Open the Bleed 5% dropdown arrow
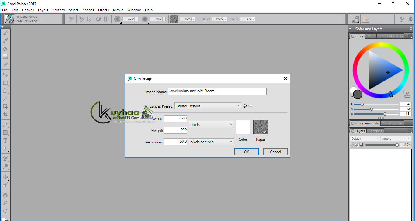The image size is (415, 221). pyautogui.click(x=253, y=19)
